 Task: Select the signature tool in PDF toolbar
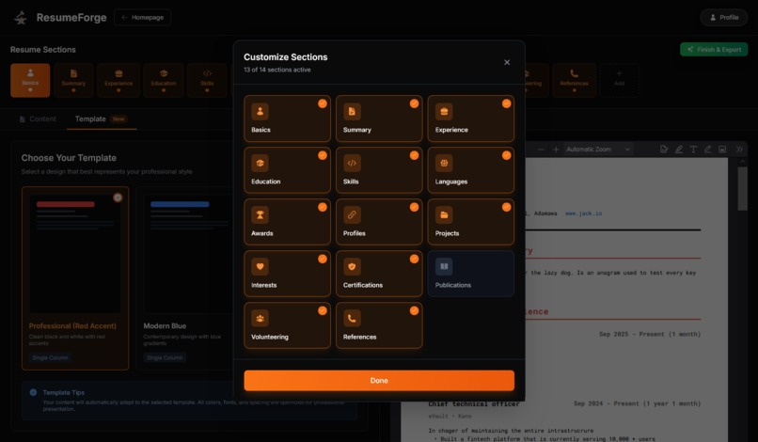(664, 150)
